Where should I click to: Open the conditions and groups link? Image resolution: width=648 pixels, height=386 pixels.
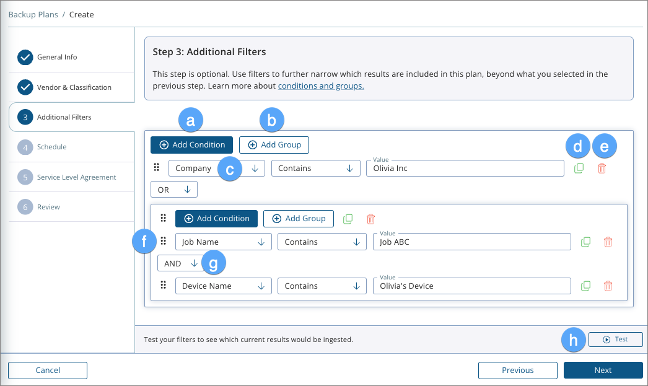click(x=321, y=86)
